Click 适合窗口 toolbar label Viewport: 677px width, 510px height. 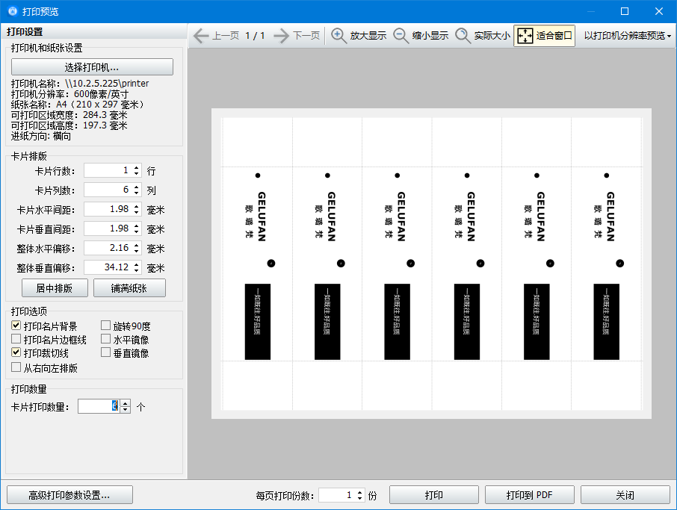(x=554, y=35)
